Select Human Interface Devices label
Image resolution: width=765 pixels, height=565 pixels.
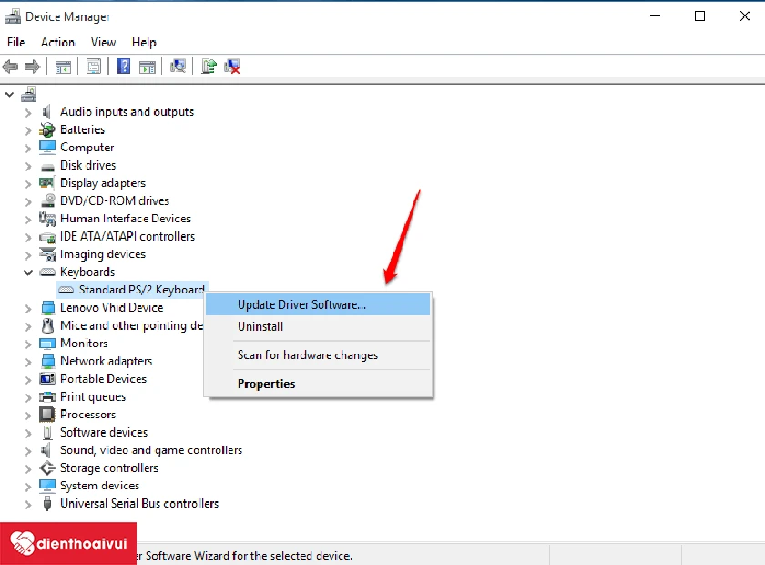point(126,219)
